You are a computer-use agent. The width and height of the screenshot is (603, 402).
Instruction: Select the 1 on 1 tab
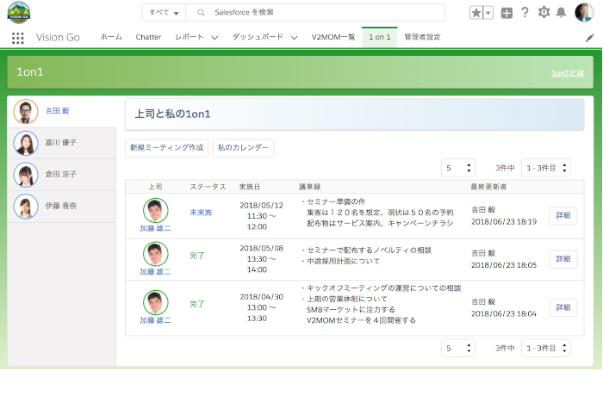pos(380,37)
